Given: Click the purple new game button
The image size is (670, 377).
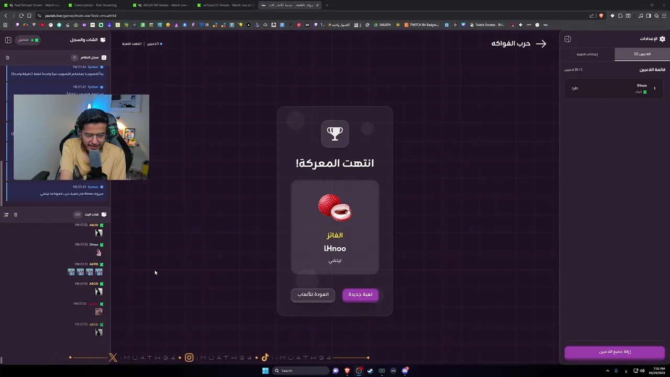Looking at the screenshot, I should 360,295.
